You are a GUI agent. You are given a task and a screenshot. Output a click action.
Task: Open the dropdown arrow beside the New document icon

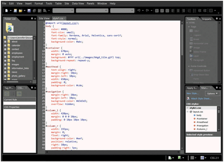coord(10,10)
